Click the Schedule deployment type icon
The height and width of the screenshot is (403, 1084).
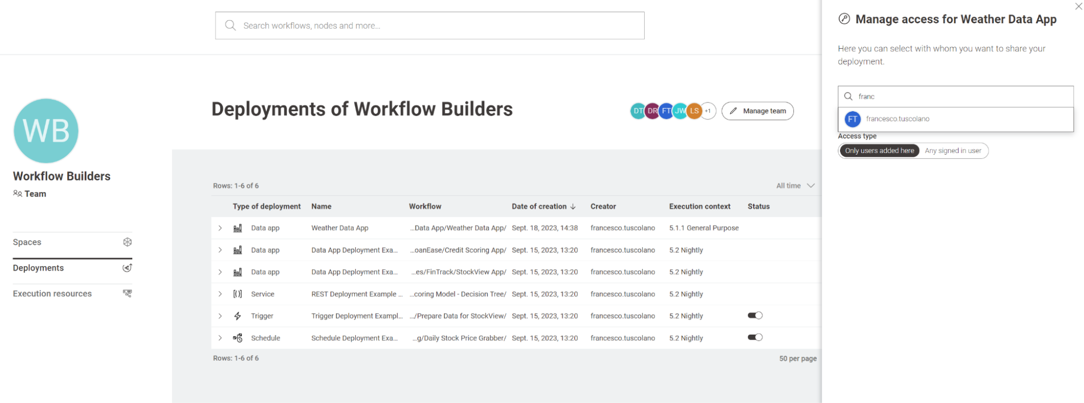238,338
